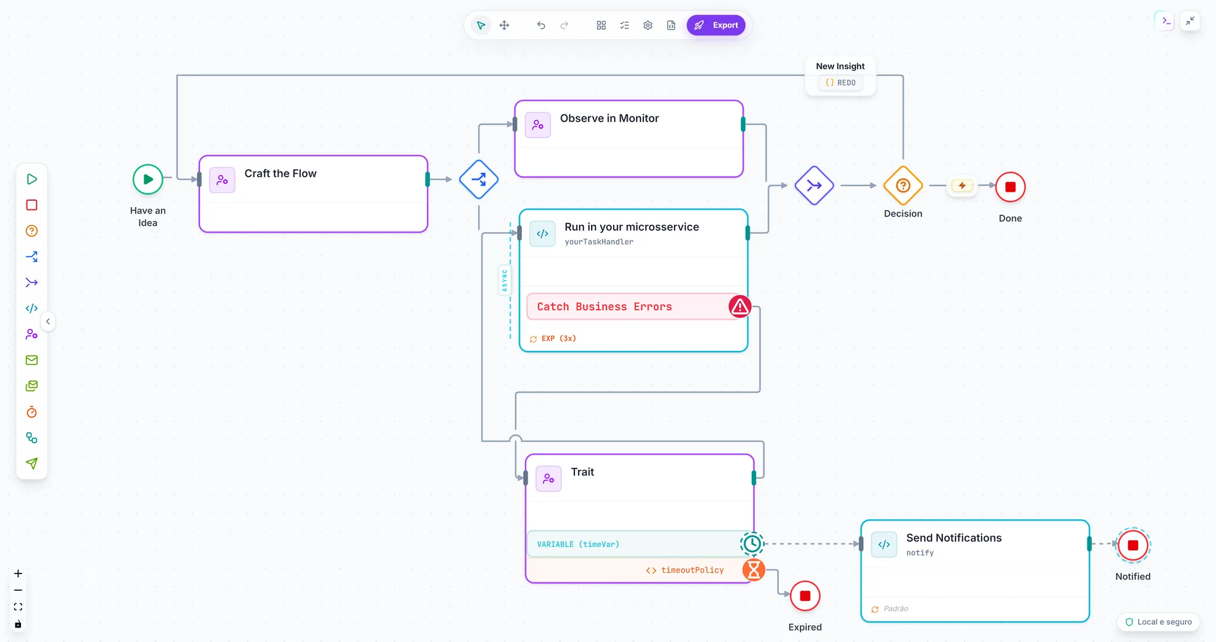Image resolution: width=1216 pixels, height=642 pixels.
Task: Pick the Start event from the palette
Action: point(32,179)
